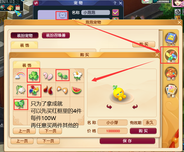
Task: Rotate the pet preview right
Action: coord(135,107)
